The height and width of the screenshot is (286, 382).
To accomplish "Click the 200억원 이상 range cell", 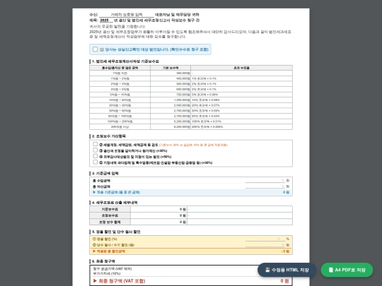I will (120, 126).
